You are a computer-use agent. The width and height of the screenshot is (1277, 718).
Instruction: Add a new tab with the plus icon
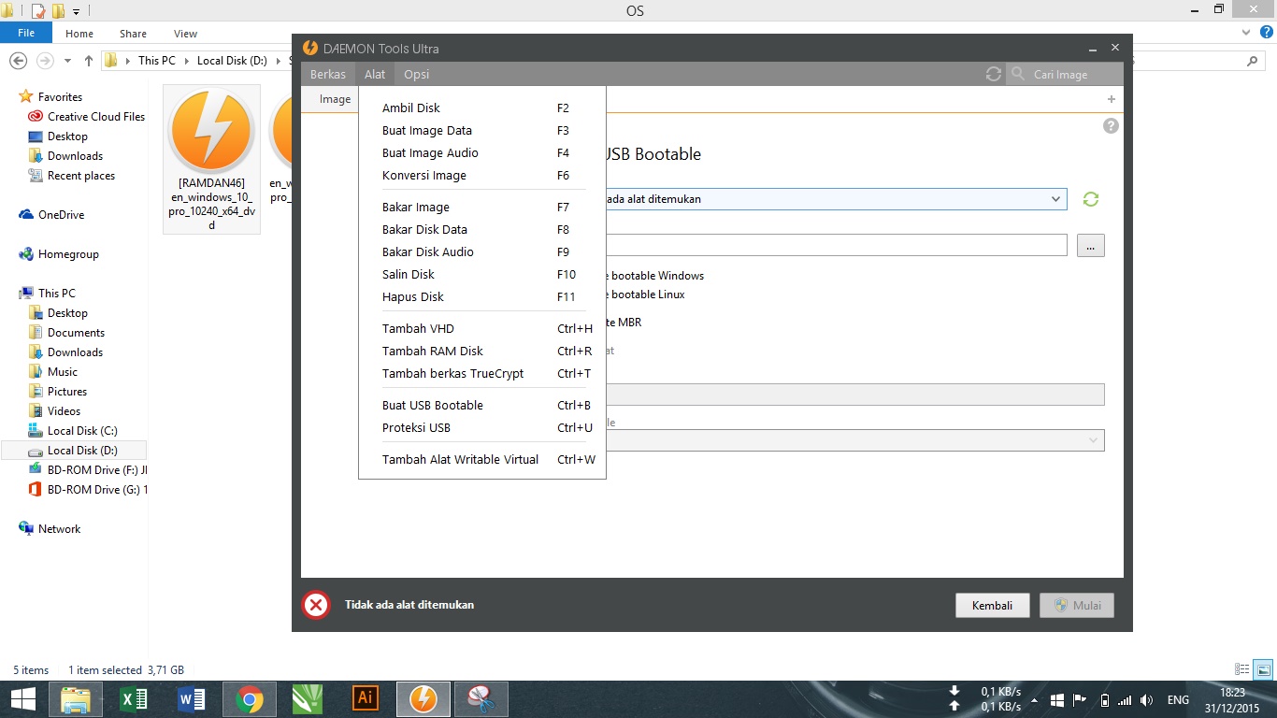(x=1111, y=98)
